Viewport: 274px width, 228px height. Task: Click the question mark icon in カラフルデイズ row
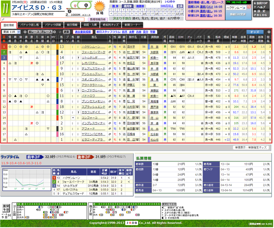coord(78,112)
